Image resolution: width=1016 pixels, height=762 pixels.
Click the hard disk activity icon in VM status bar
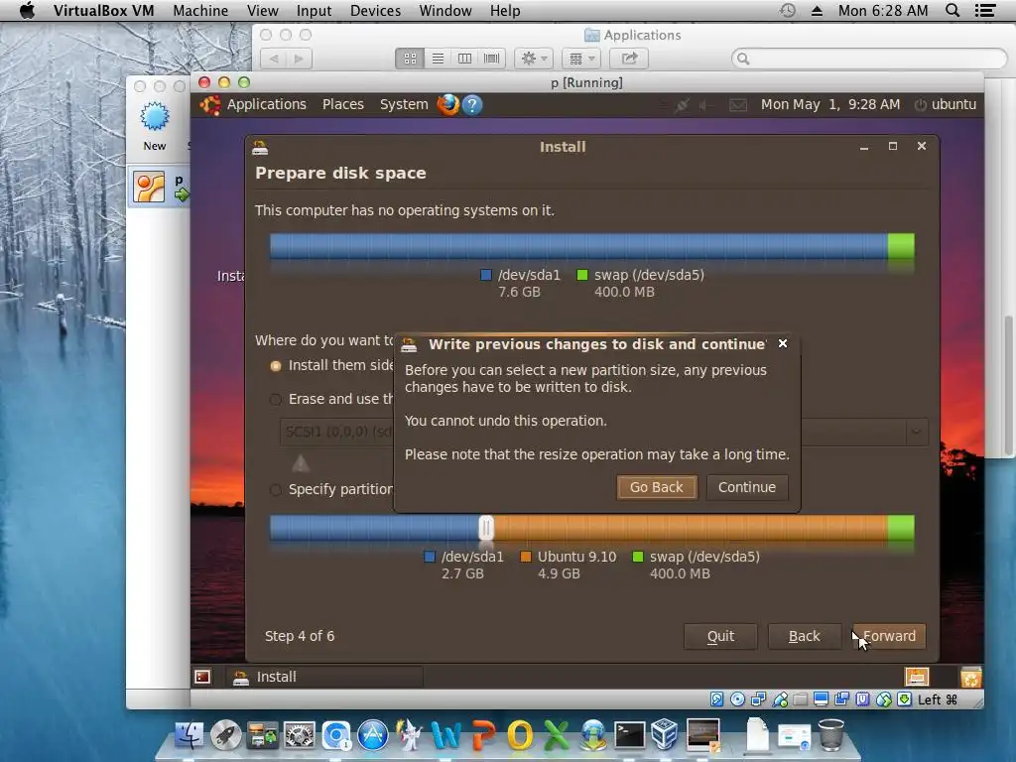716,699
